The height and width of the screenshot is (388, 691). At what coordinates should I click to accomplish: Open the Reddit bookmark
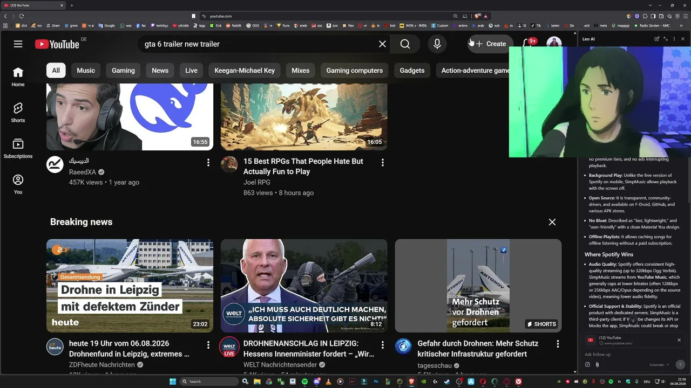click(234, 25)
